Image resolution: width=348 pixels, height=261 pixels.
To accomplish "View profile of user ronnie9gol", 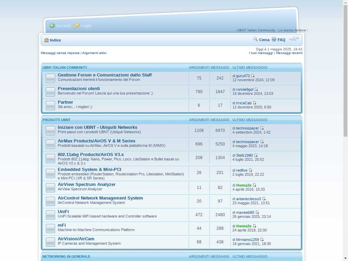I will pyautogui.click(x=245, y=89).
